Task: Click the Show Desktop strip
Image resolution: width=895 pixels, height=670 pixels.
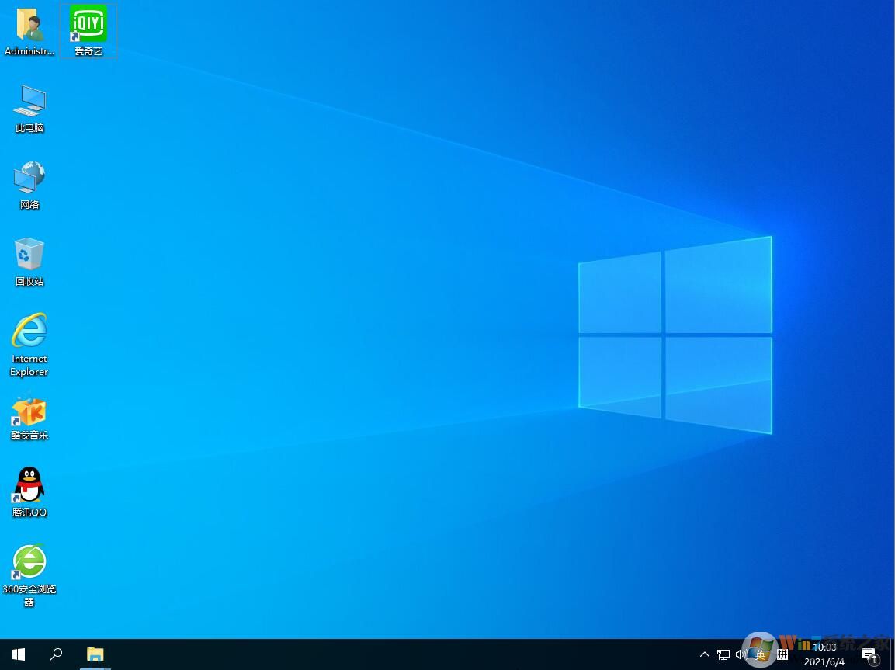Action: coord(893,654)
